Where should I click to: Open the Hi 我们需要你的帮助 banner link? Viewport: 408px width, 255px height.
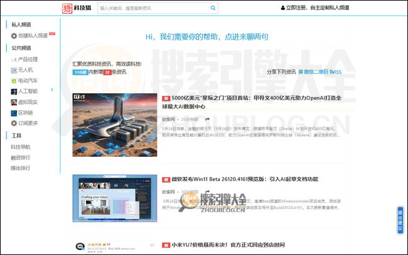click(x=207, y=37)
